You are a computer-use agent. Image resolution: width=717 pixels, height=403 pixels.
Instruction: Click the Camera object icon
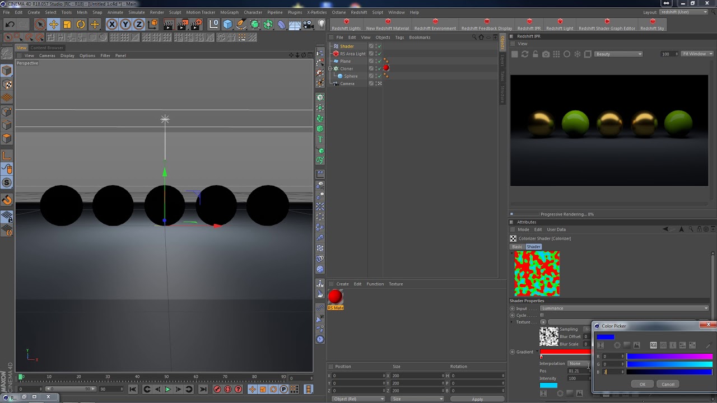(308, 24)
